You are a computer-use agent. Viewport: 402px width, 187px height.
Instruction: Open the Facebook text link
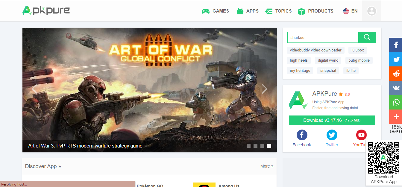[x=302, y=145]
